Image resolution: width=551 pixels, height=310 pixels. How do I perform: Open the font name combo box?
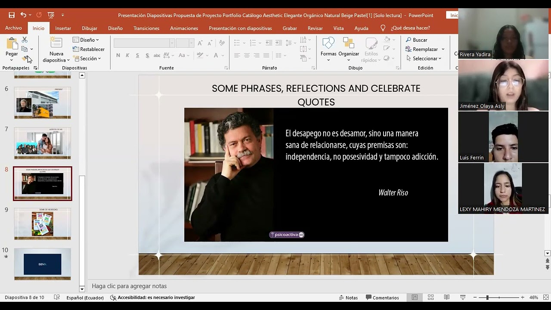[144, 43]
